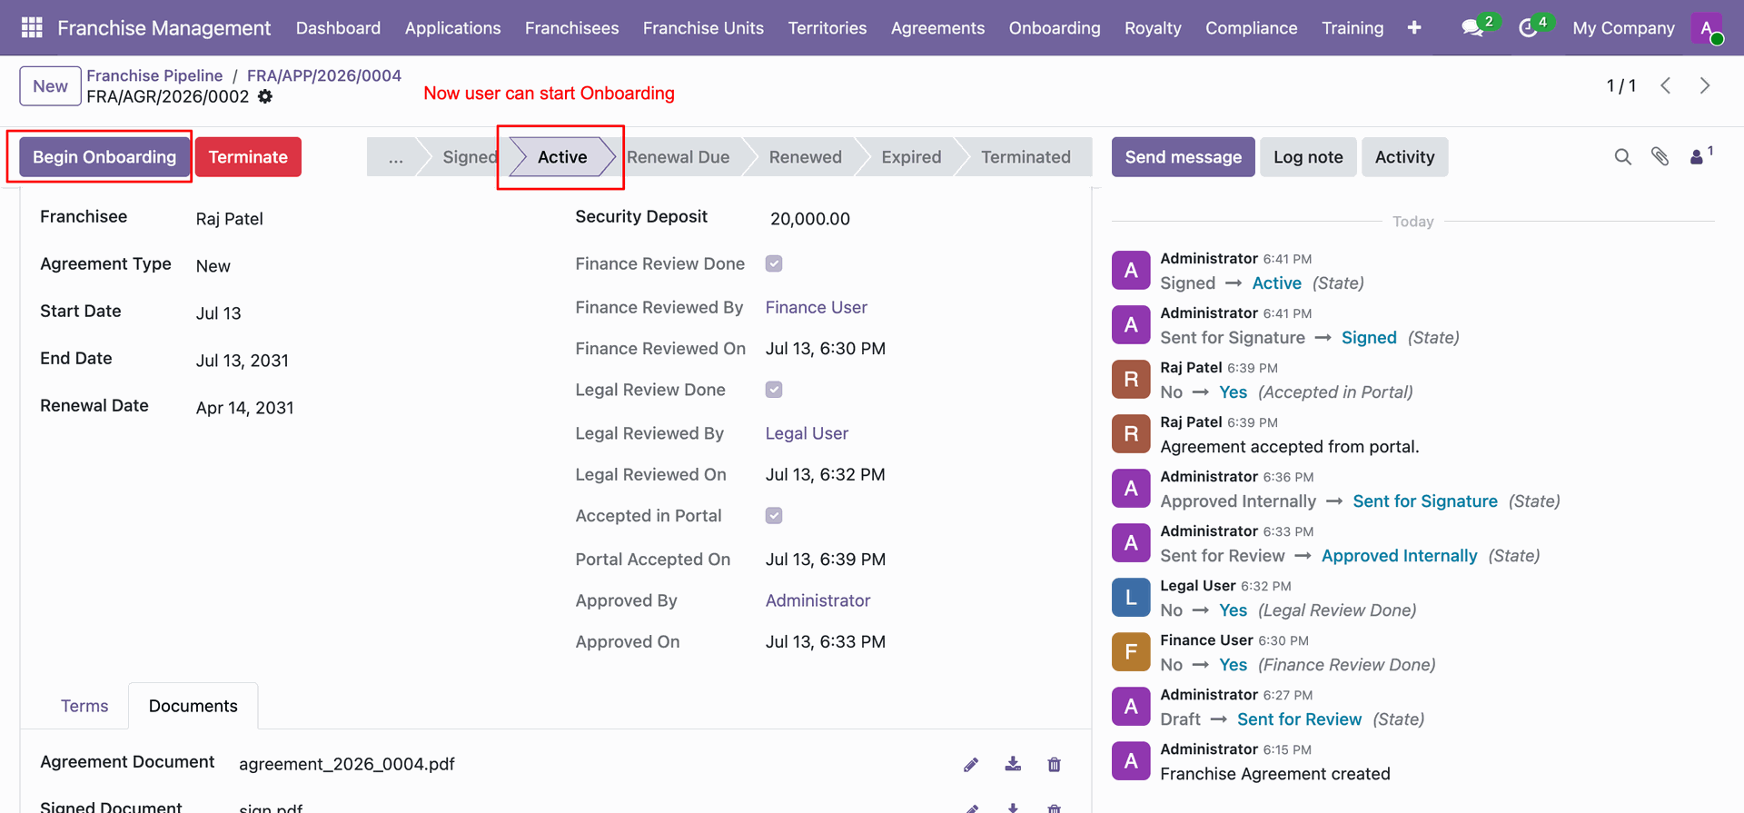Click the Finance User avatar in chatter
This screenshot has width=1744, height=813.
pyautogui.click(x=1131, y=652)
